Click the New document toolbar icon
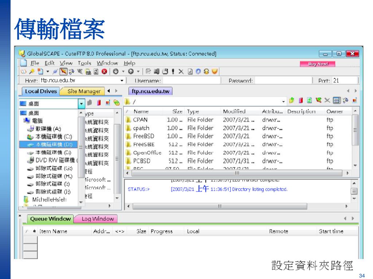Image resolution: width=373 pixels, height=279 pixels. click(x=40, y=72)
